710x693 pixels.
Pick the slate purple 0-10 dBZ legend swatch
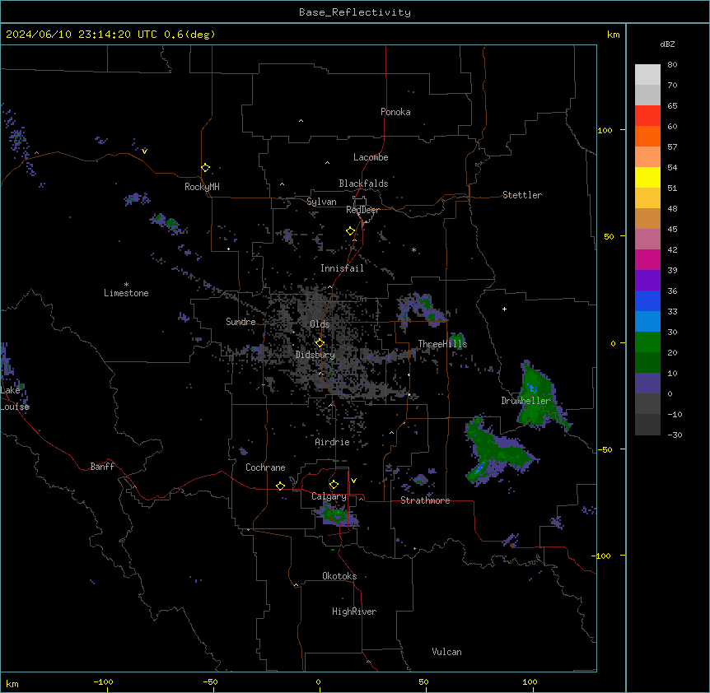(x=647, y=384)
